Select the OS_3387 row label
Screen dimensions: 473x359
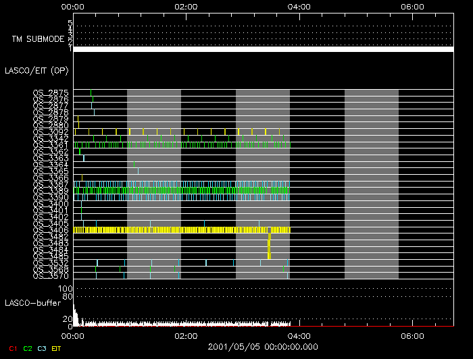(x=51, y=184)
